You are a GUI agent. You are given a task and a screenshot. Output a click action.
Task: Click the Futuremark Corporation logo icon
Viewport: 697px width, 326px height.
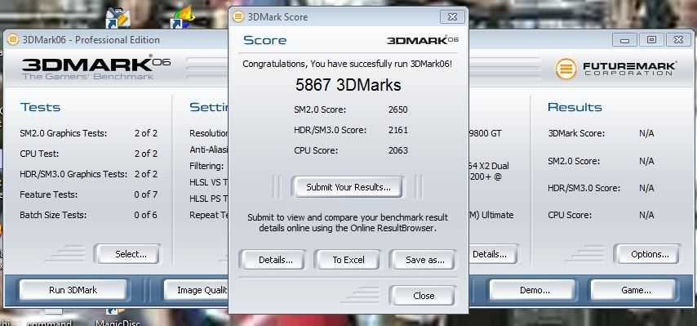pyautogui.click(x=566, y=69)
